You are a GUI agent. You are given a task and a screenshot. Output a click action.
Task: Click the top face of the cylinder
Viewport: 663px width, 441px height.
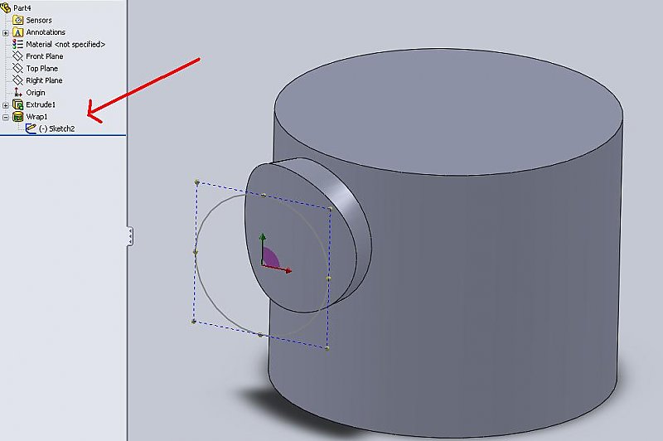point(448,111)
